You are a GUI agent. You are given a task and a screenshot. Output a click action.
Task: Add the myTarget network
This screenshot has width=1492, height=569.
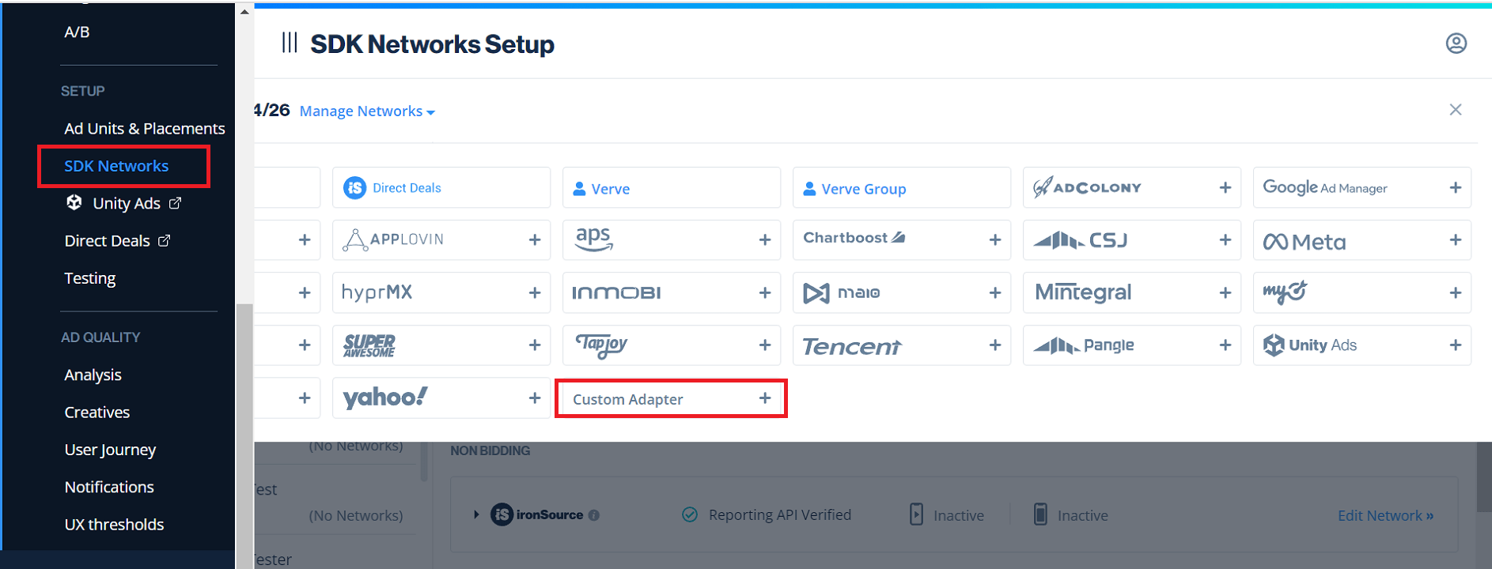click(x=1455, y=292)
